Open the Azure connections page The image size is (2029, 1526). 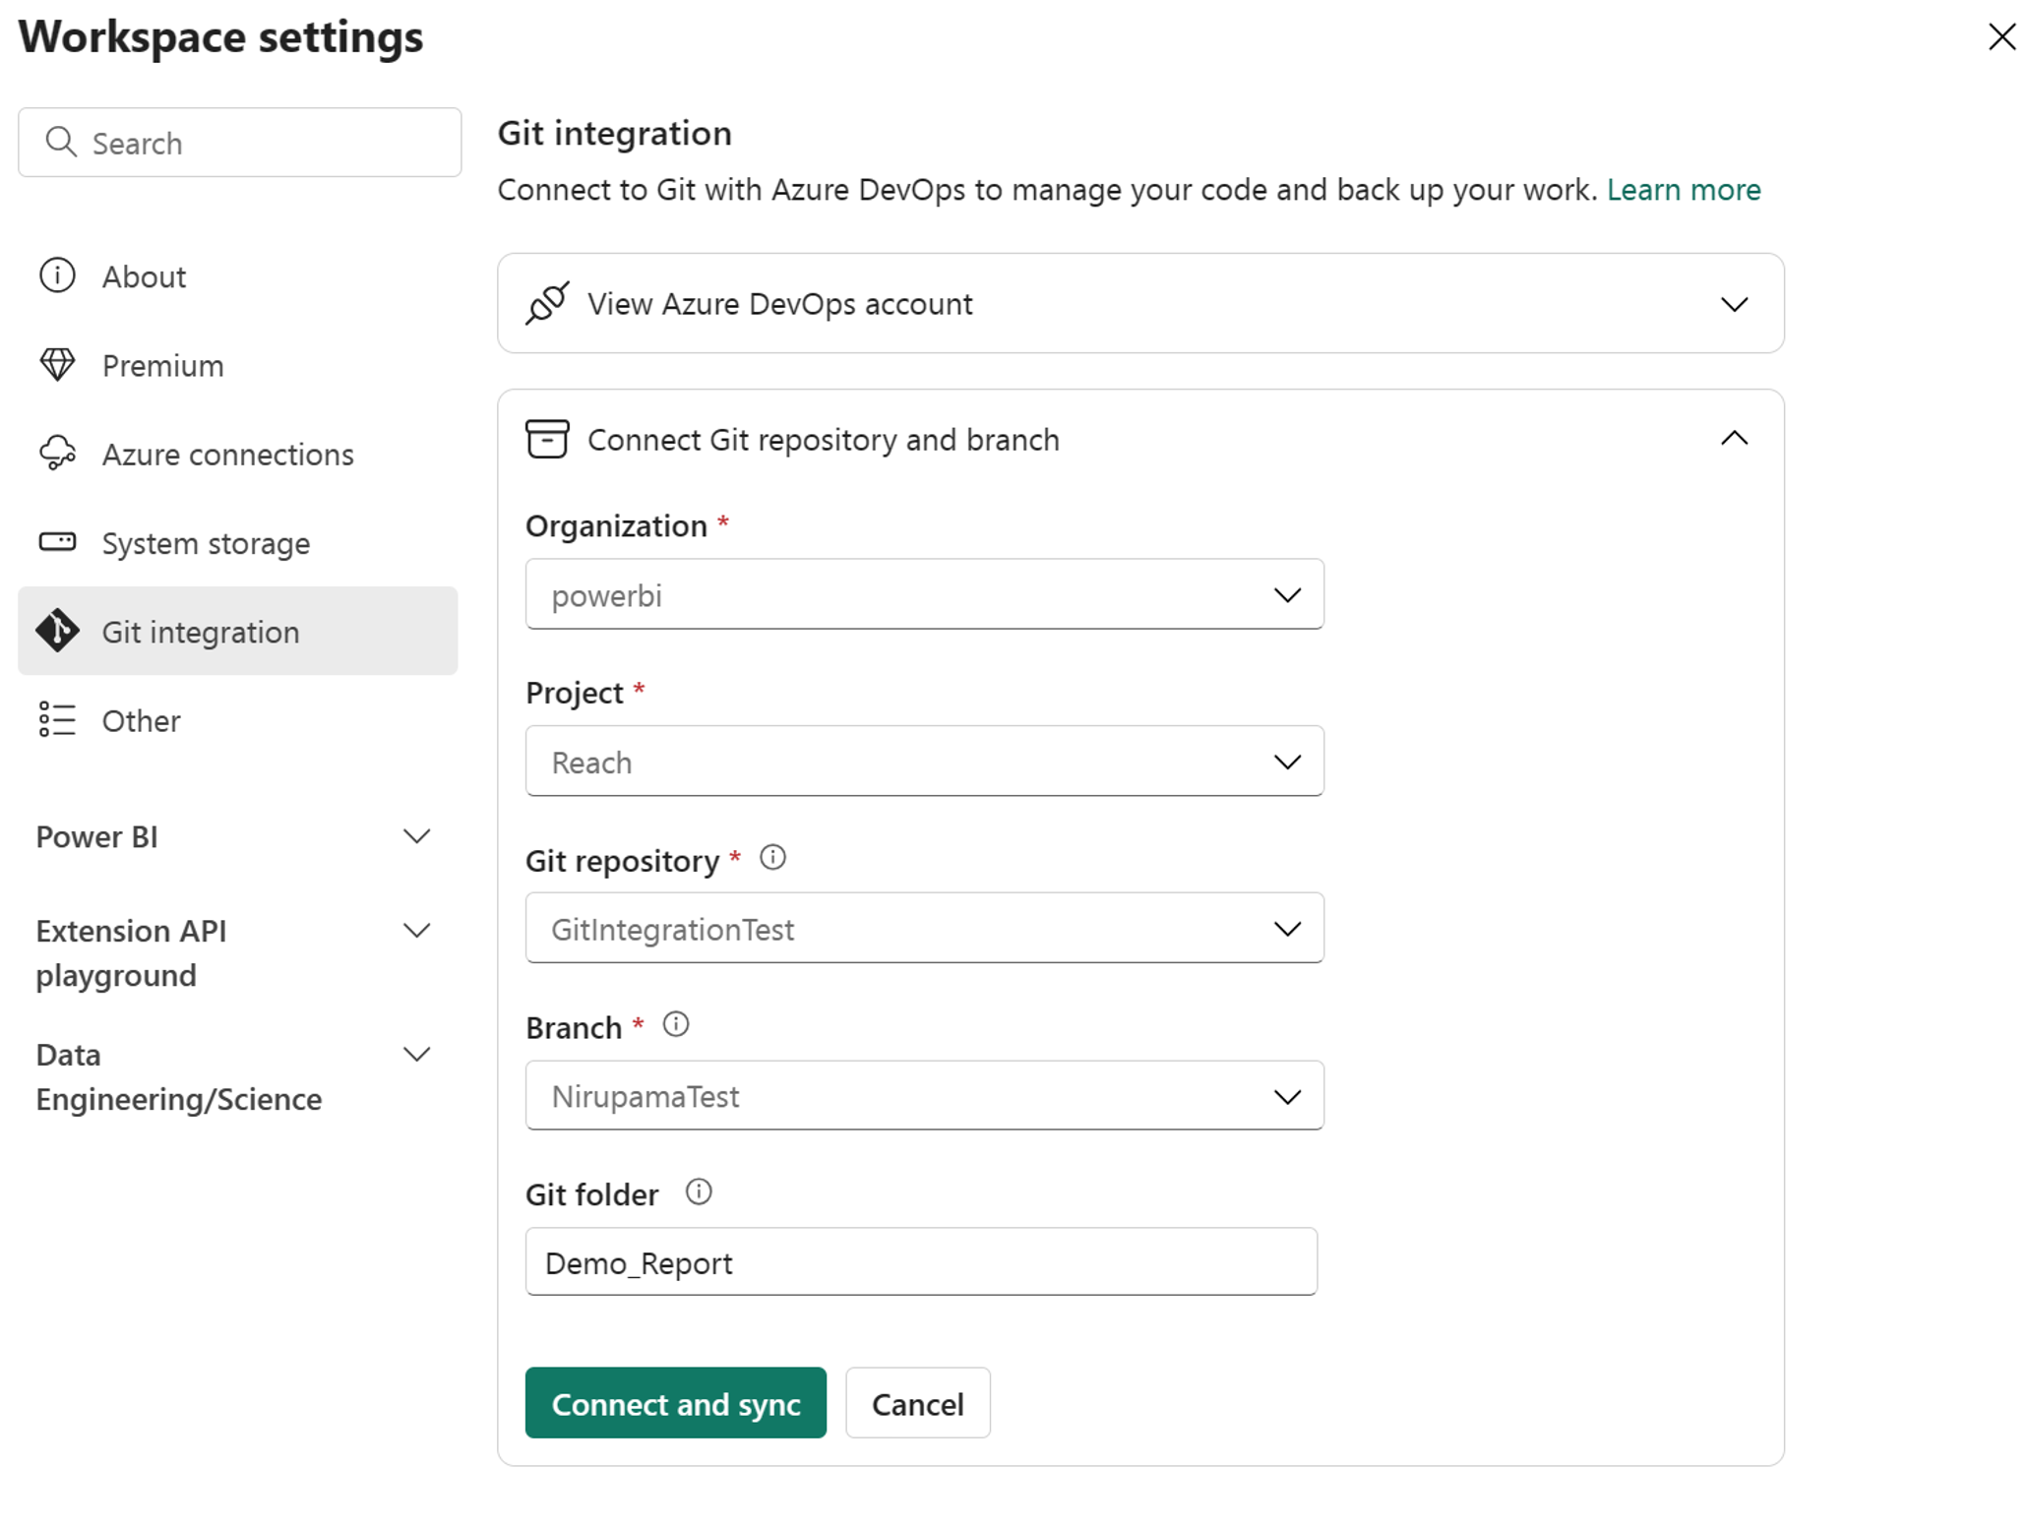pyautogui.click(x=227, y=455)
